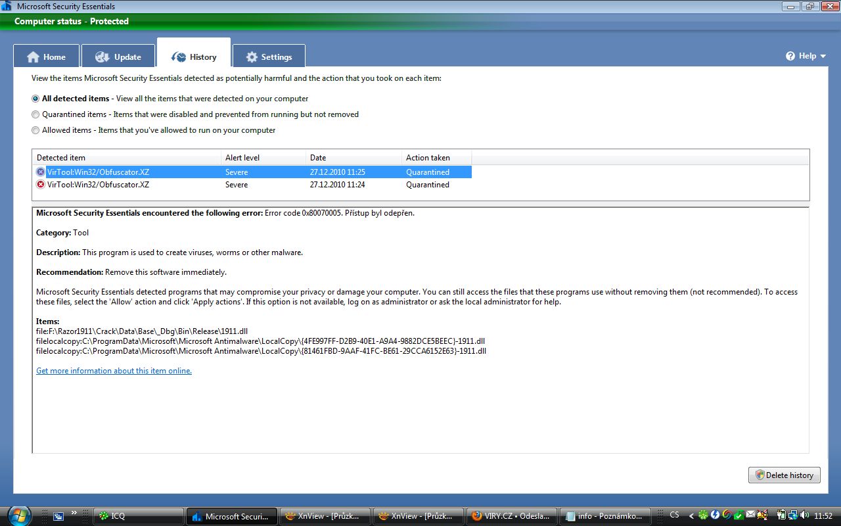Image resolution: width=841 pixels, height=526 pixels.
Task: Click the Show desktop quick launch icon
Action: (x=58, y=516)
